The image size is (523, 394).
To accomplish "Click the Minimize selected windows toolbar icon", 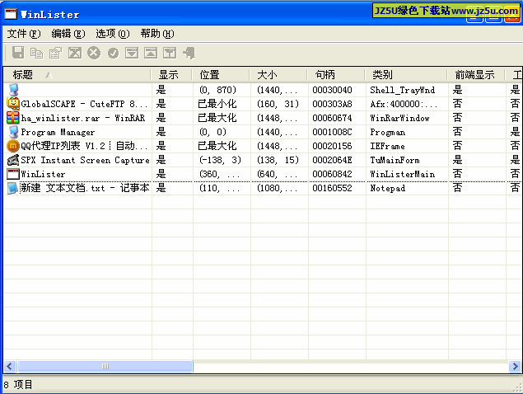I will point(132,53).
